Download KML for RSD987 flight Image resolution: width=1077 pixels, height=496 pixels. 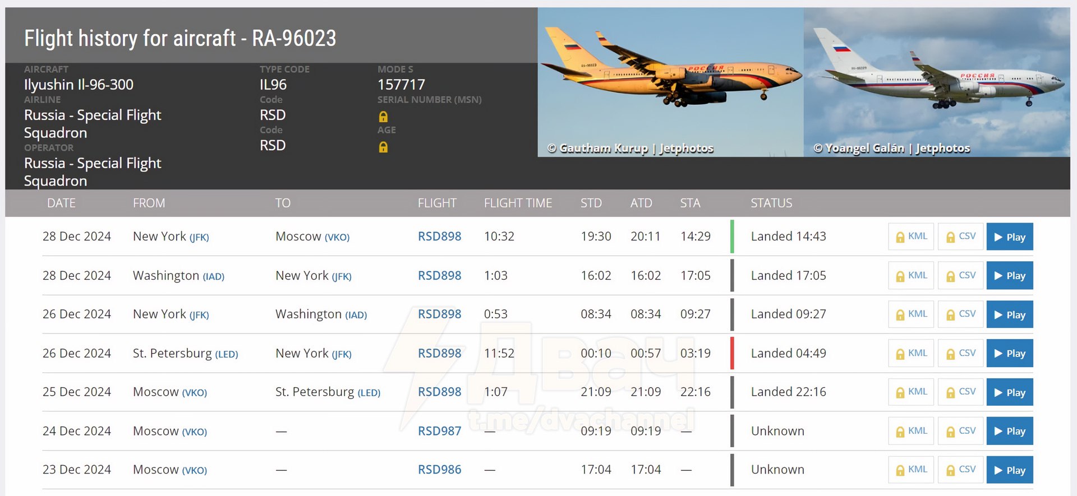click(911, 431)
